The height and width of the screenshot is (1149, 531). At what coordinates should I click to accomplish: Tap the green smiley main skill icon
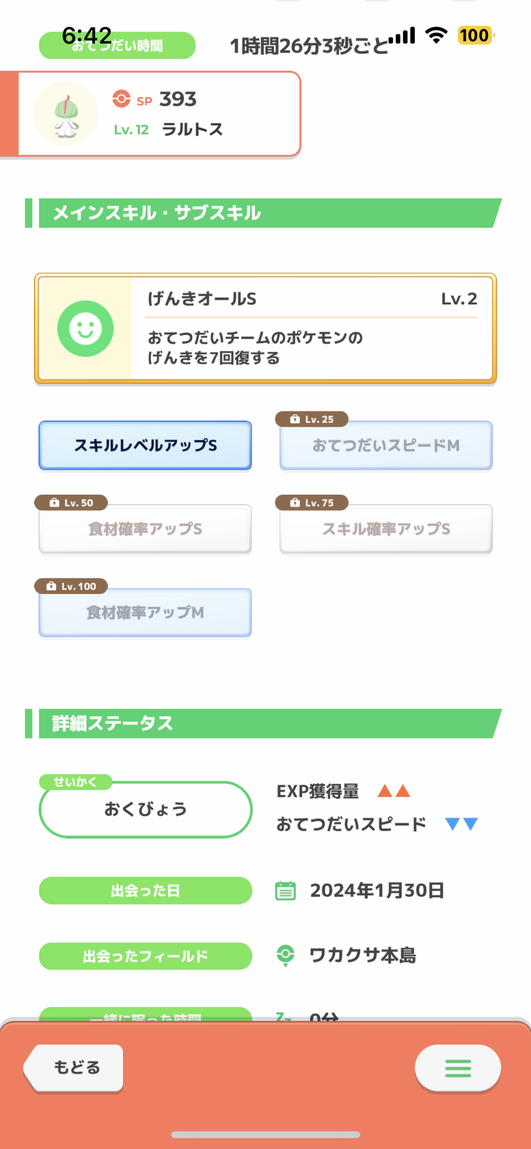pyautogui.click(x=86, y=329)
